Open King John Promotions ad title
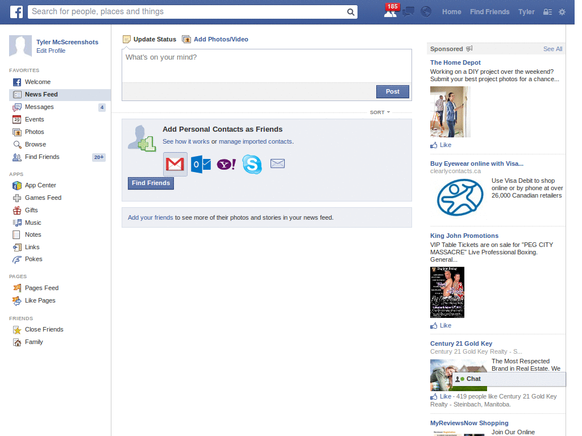This screenshot has width=582, height=436. tap(464, 236)
